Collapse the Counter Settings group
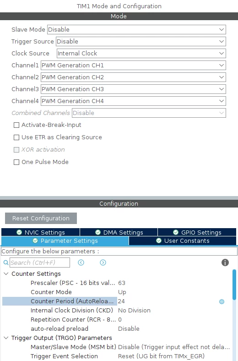Image resolution: width=238 pixels, height=361 pixels. [6, 274]
